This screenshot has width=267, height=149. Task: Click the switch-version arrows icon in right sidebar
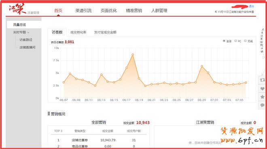click(263, 80)
